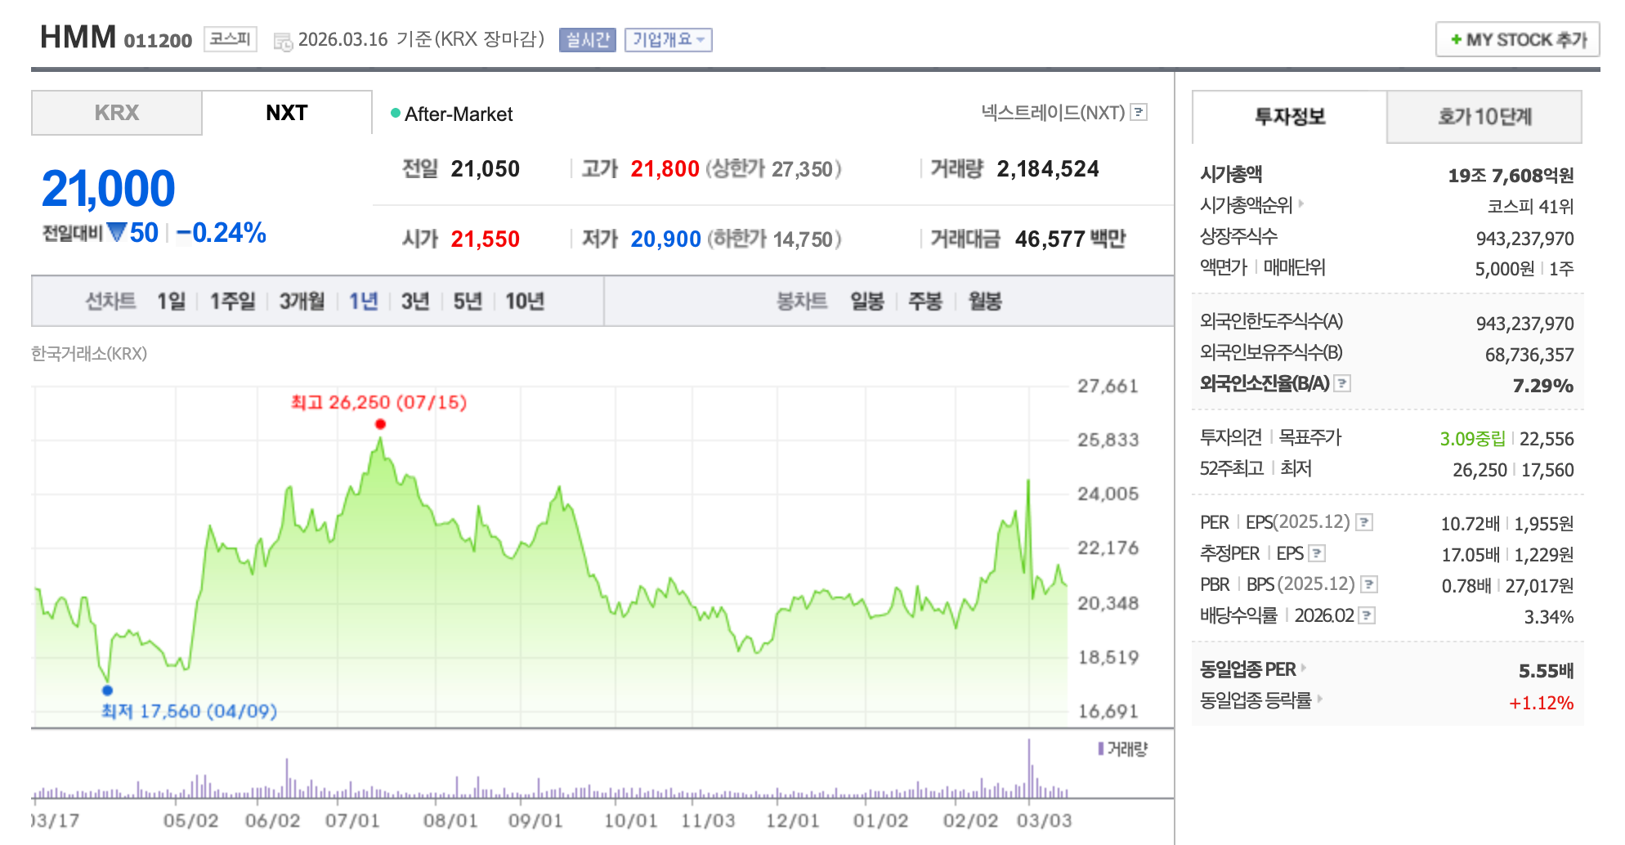Show the 일봉 daily candle chart
The width and height of the screenshot is (1625, 845).
(867, 302)
